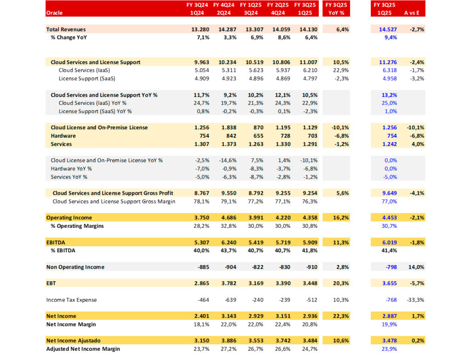Click the Total Revenues estimate value 14.527

point(386,29)
